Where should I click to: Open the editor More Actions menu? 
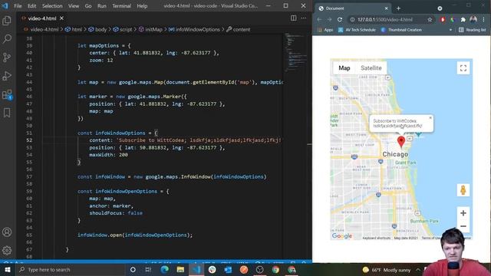tap(304, 18)
